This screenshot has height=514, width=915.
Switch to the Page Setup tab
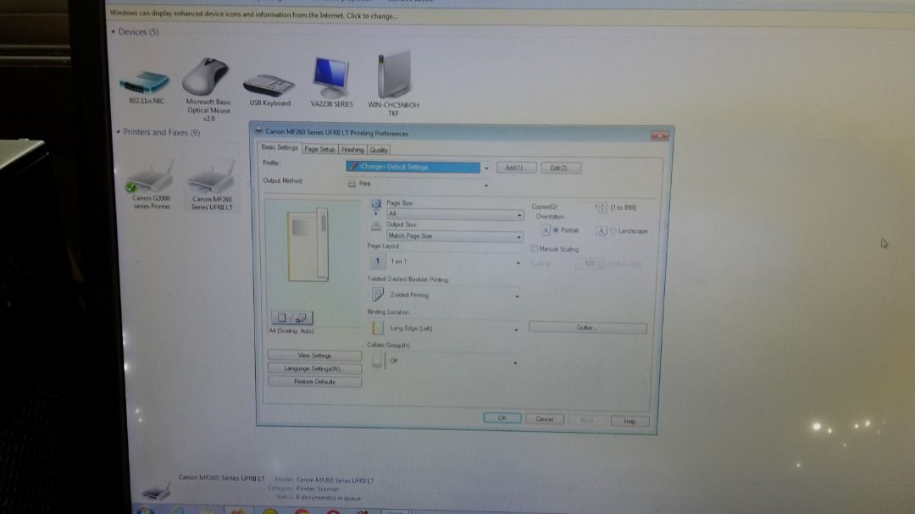(x=319, y=149)
